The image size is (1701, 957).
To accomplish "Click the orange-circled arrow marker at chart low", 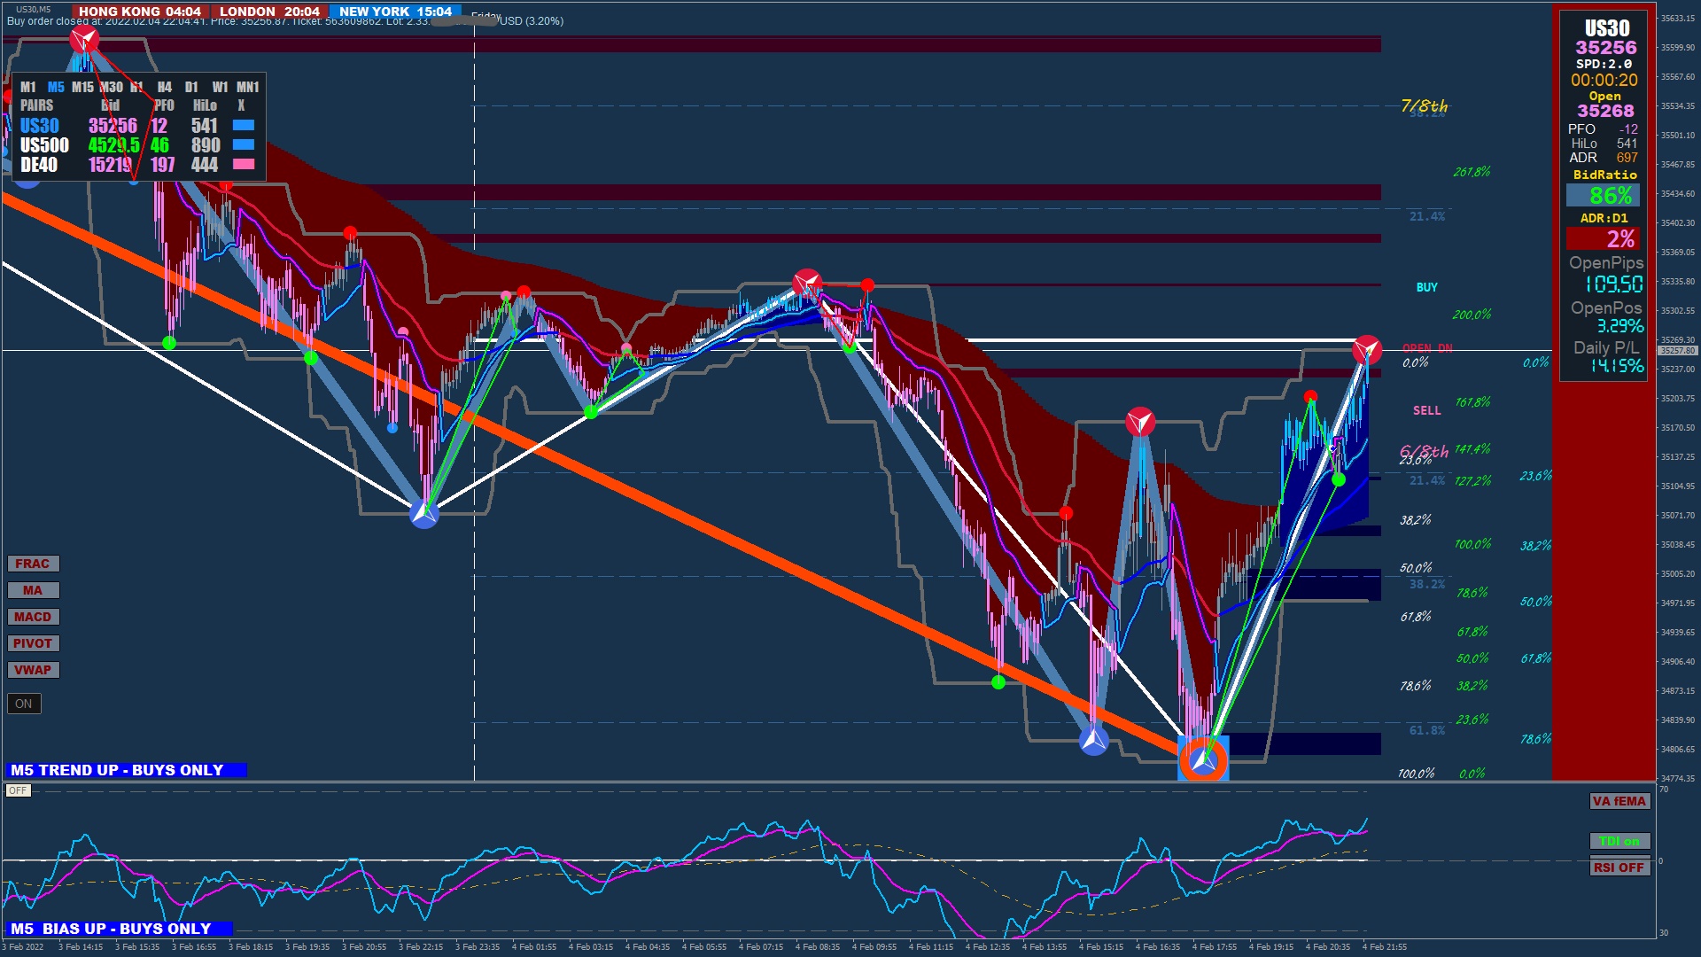I will [1203, 759].
